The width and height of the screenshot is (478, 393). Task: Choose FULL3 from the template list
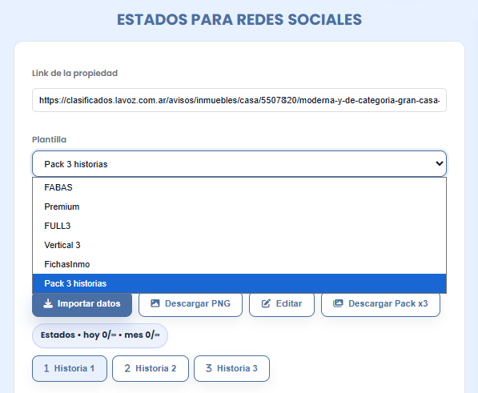tap(239, 226)
